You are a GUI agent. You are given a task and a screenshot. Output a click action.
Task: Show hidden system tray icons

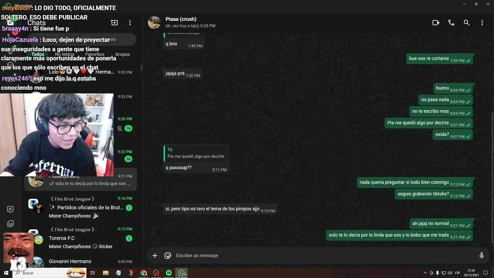(x=425, y=273)
